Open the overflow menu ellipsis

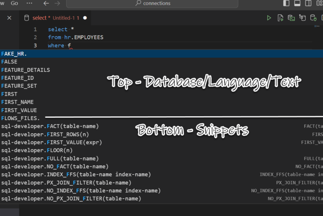(x=29, y=3)
